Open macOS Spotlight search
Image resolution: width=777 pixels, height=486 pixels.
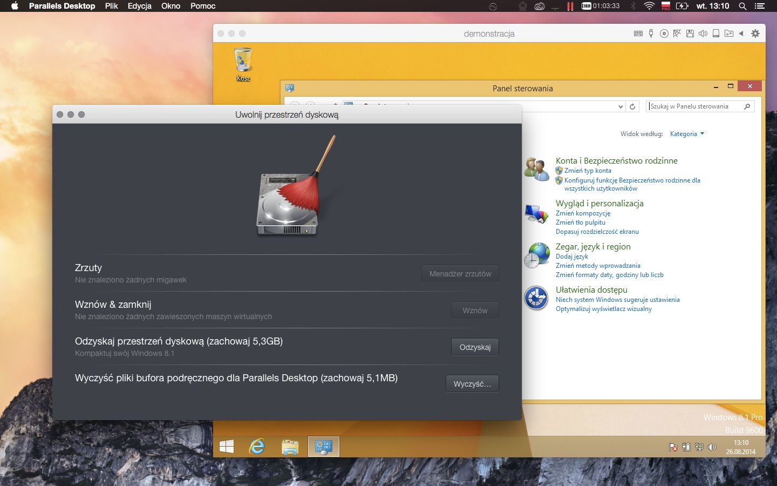(x=742, y=6)
